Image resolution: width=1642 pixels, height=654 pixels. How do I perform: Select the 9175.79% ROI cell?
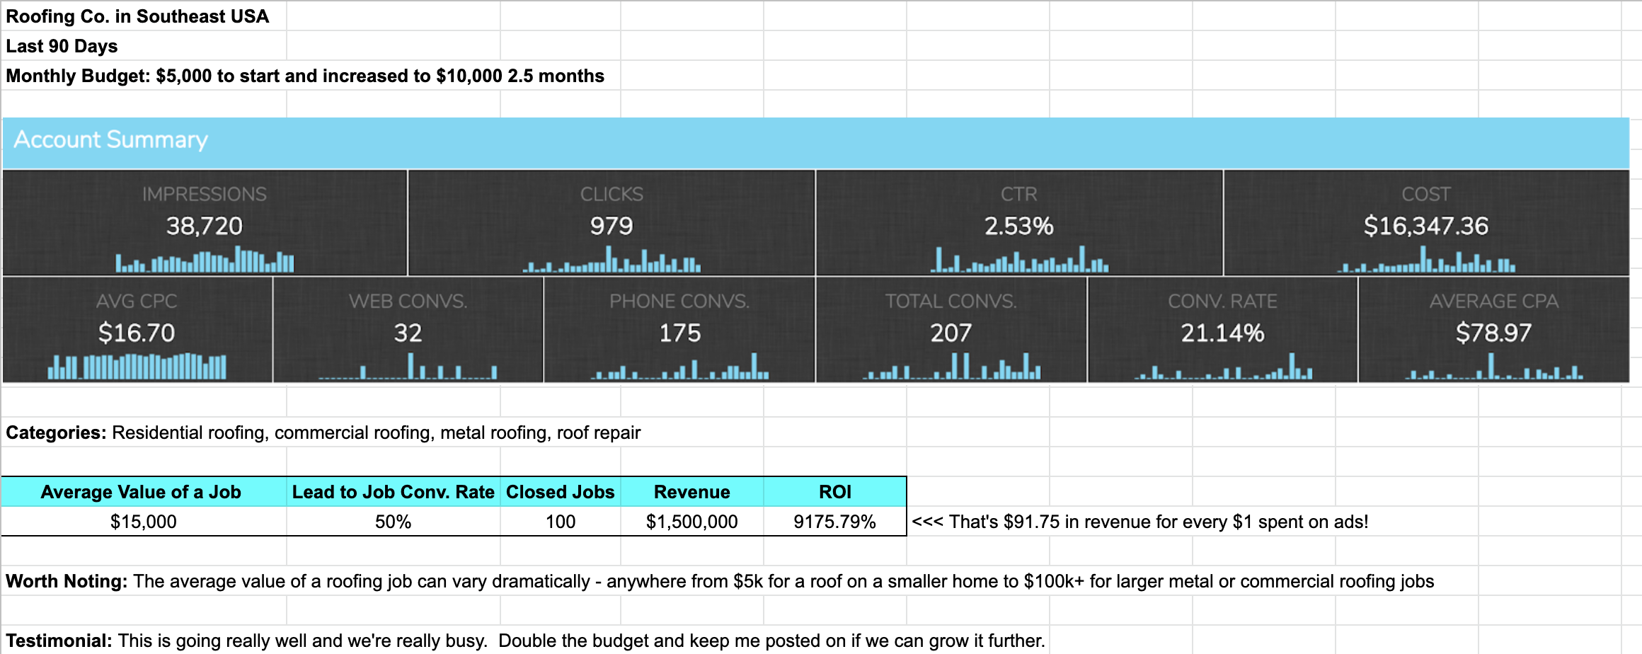834,522
